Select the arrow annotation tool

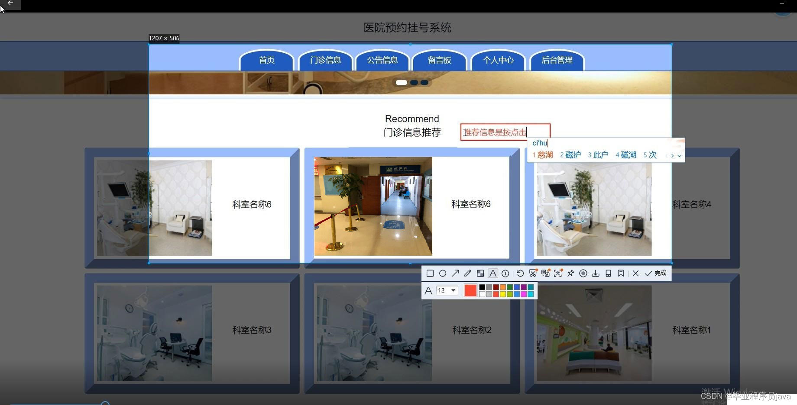[x=455, y=273]
